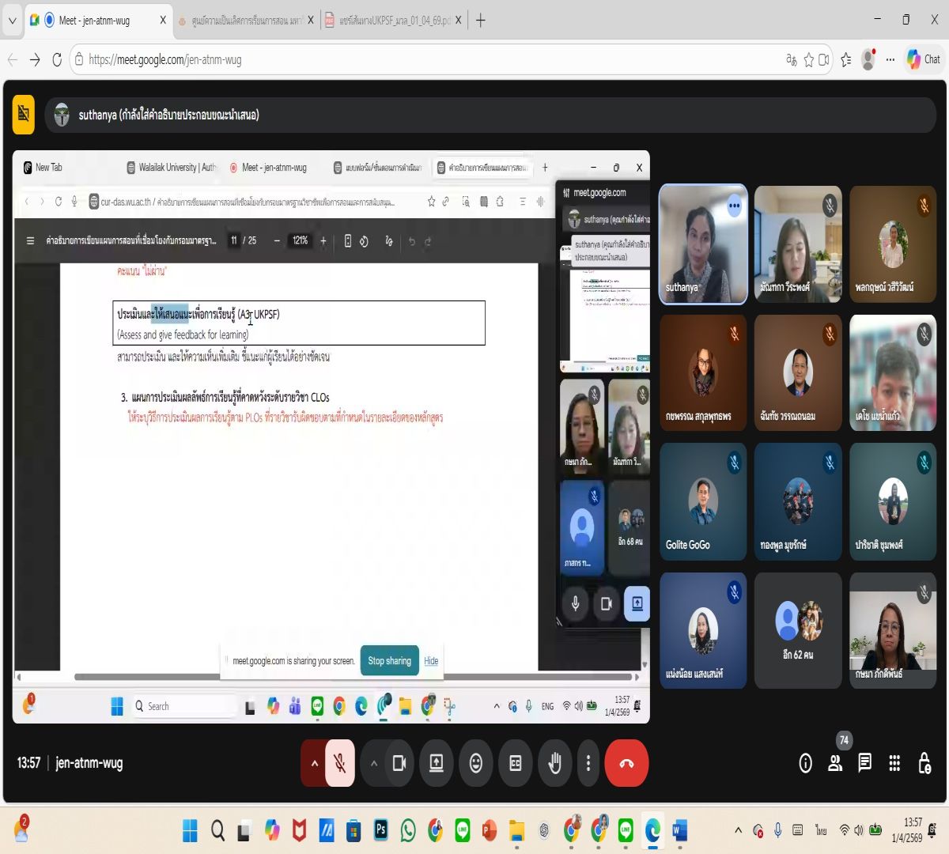Open the host controls lock icon
Image resolution: width=949 pixels, height=854 pixels.
[x=924, y=763]
